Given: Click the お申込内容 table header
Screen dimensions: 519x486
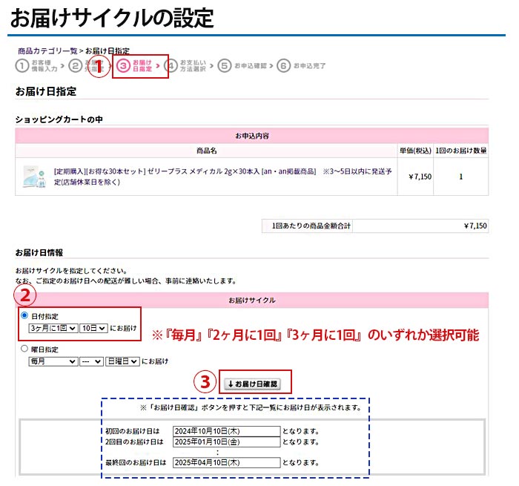Looking at the screenshot, I should pyautogui.click(x=252, y=136).
